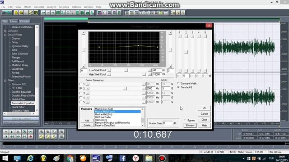
Task: Open Google Chrome from the taskbar
Action: coord(70,158)
